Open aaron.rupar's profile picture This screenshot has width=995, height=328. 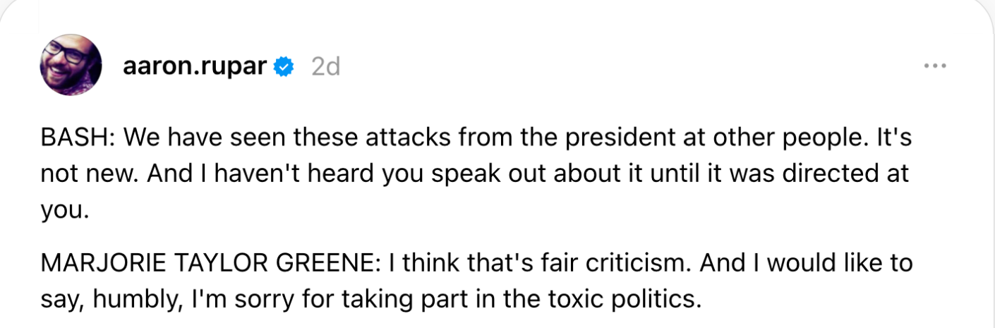[x=72, y=66]
